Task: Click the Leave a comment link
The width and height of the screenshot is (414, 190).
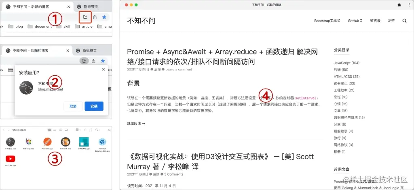Action: click(x=178, y=69)
